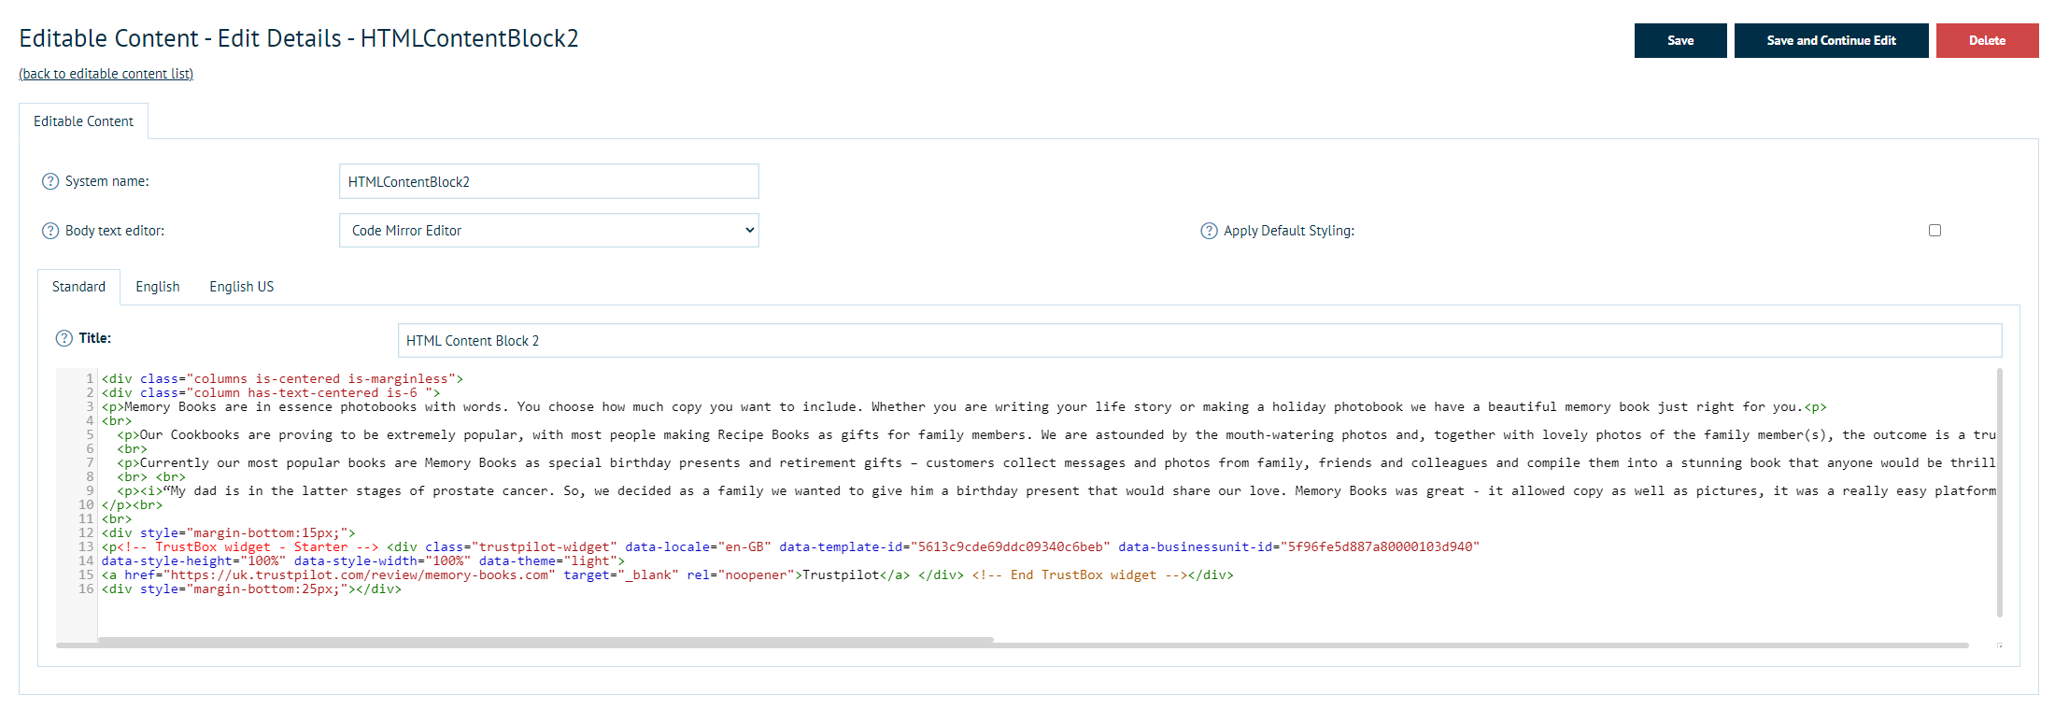The image size is (2055, 709).
Task: Click the red Delete button
Action: 1987,40
